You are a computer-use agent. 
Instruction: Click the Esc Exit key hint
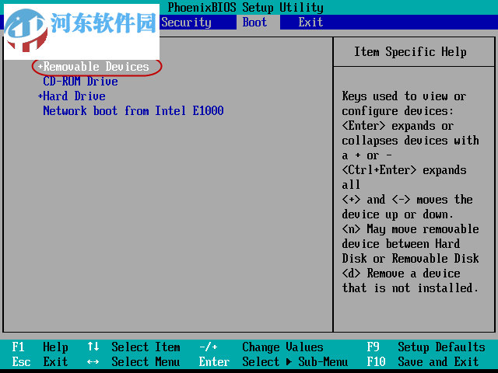[40, 361]
